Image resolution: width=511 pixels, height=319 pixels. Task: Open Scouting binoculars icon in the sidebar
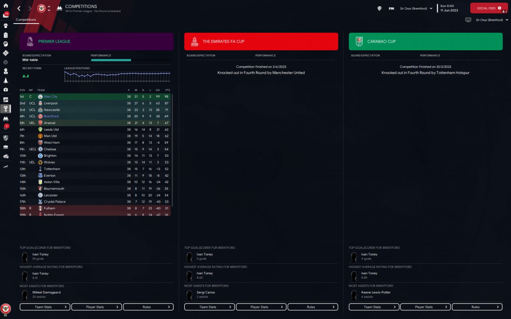point(6,118)
